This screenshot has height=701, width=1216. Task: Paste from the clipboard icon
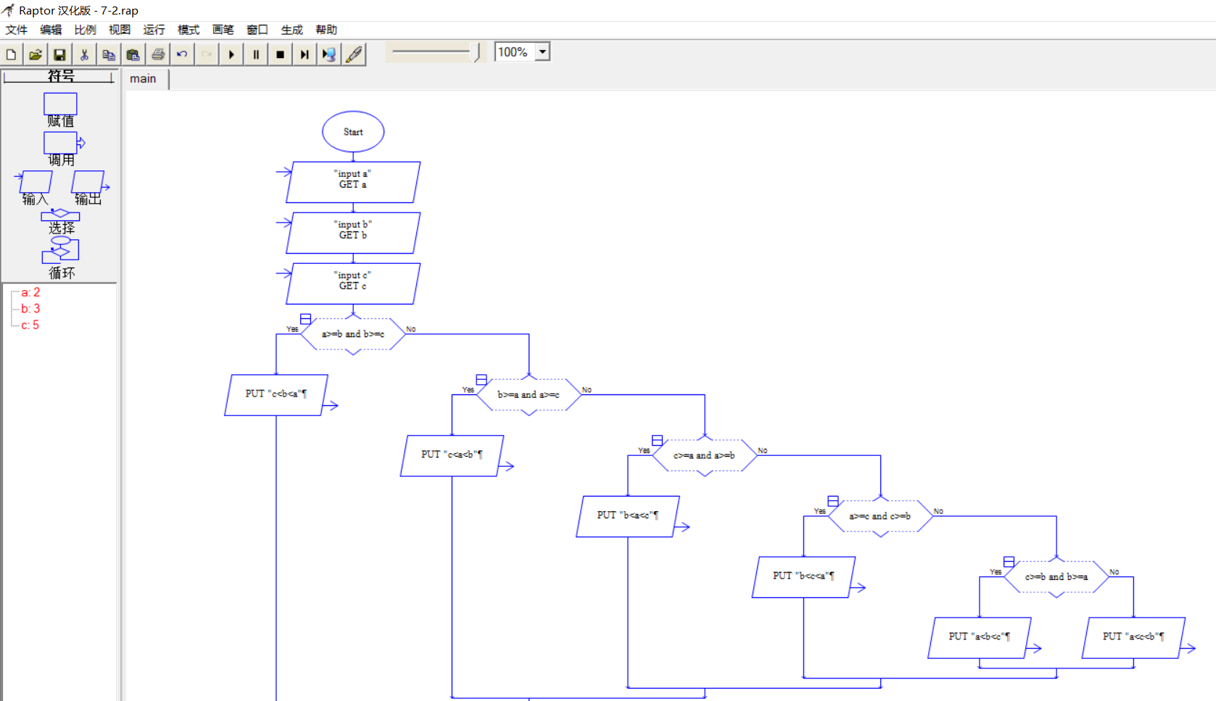133,54
